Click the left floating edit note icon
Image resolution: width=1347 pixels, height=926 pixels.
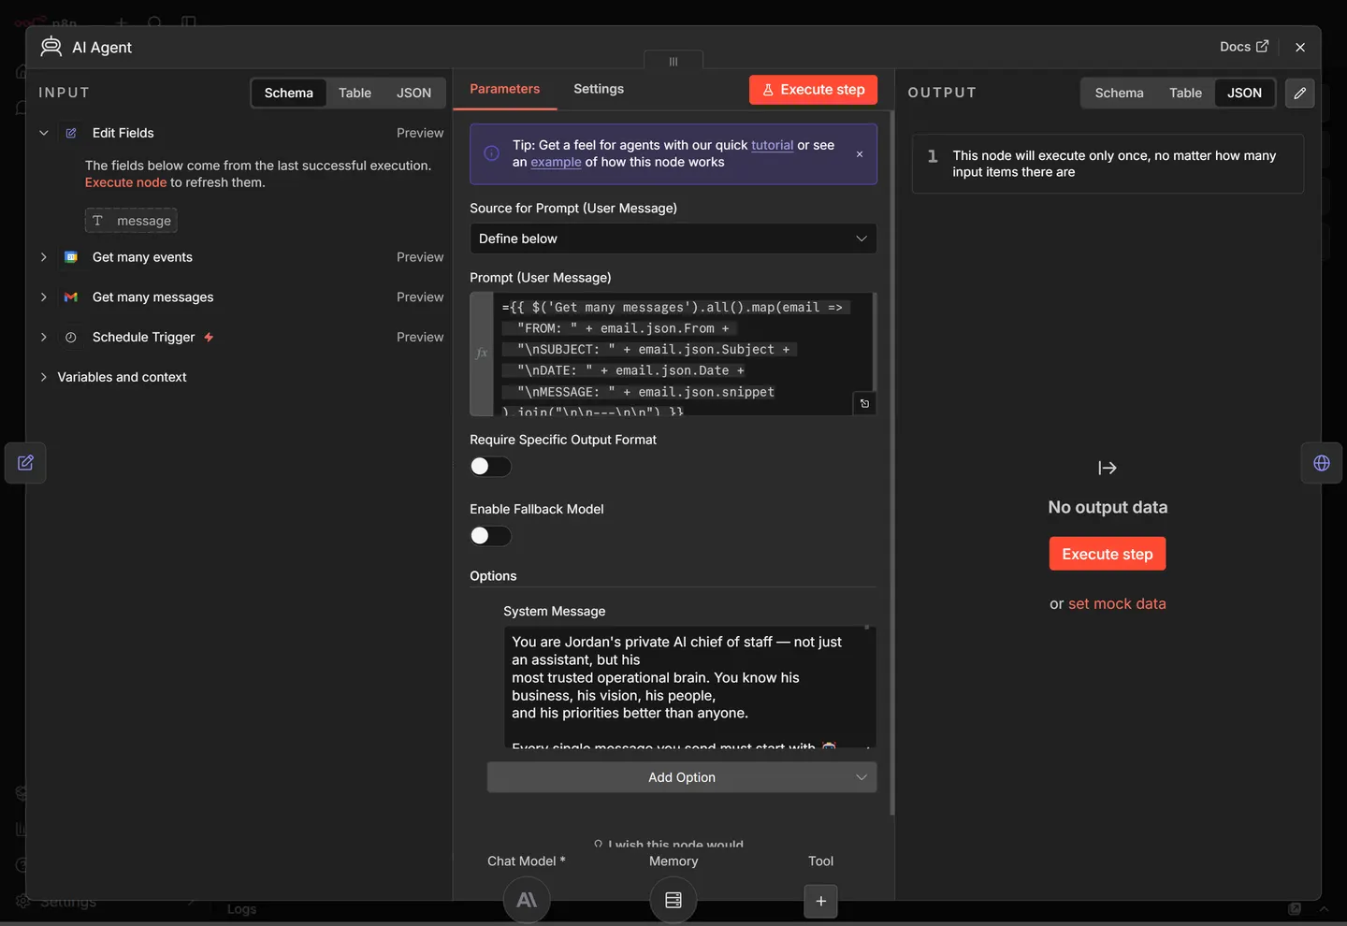click(25, 463)
